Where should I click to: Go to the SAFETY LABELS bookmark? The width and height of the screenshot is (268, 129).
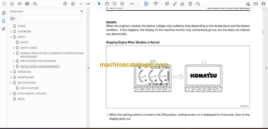29,48
